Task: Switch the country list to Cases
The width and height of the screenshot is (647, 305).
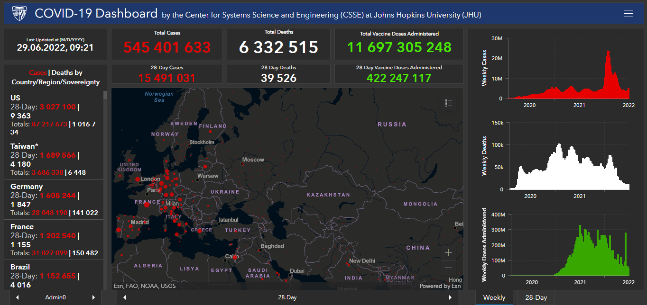Action: (38, 72)
